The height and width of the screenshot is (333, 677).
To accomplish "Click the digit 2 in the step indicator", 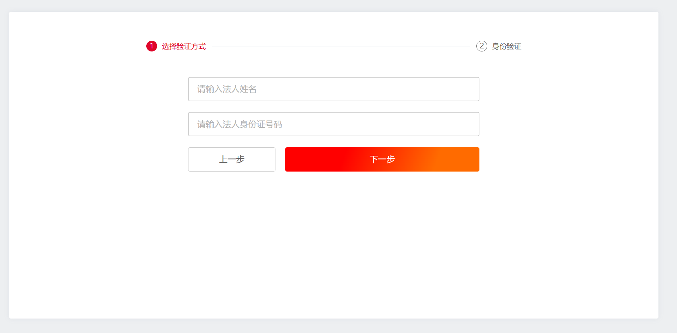I will pos(481,46).
